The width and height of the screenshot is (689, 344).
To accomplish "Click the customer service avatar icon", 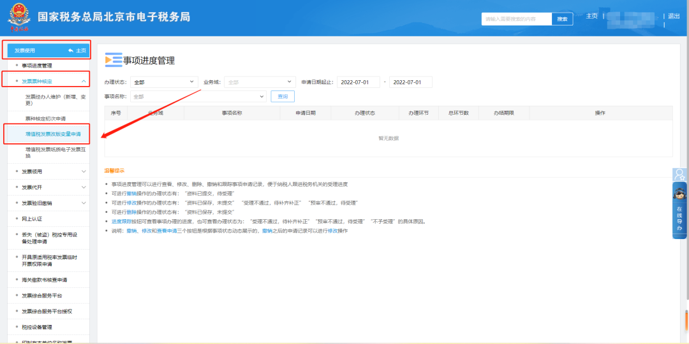I will point(679,174).
